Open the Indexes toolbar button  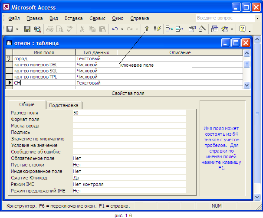(x=157, y=29)
